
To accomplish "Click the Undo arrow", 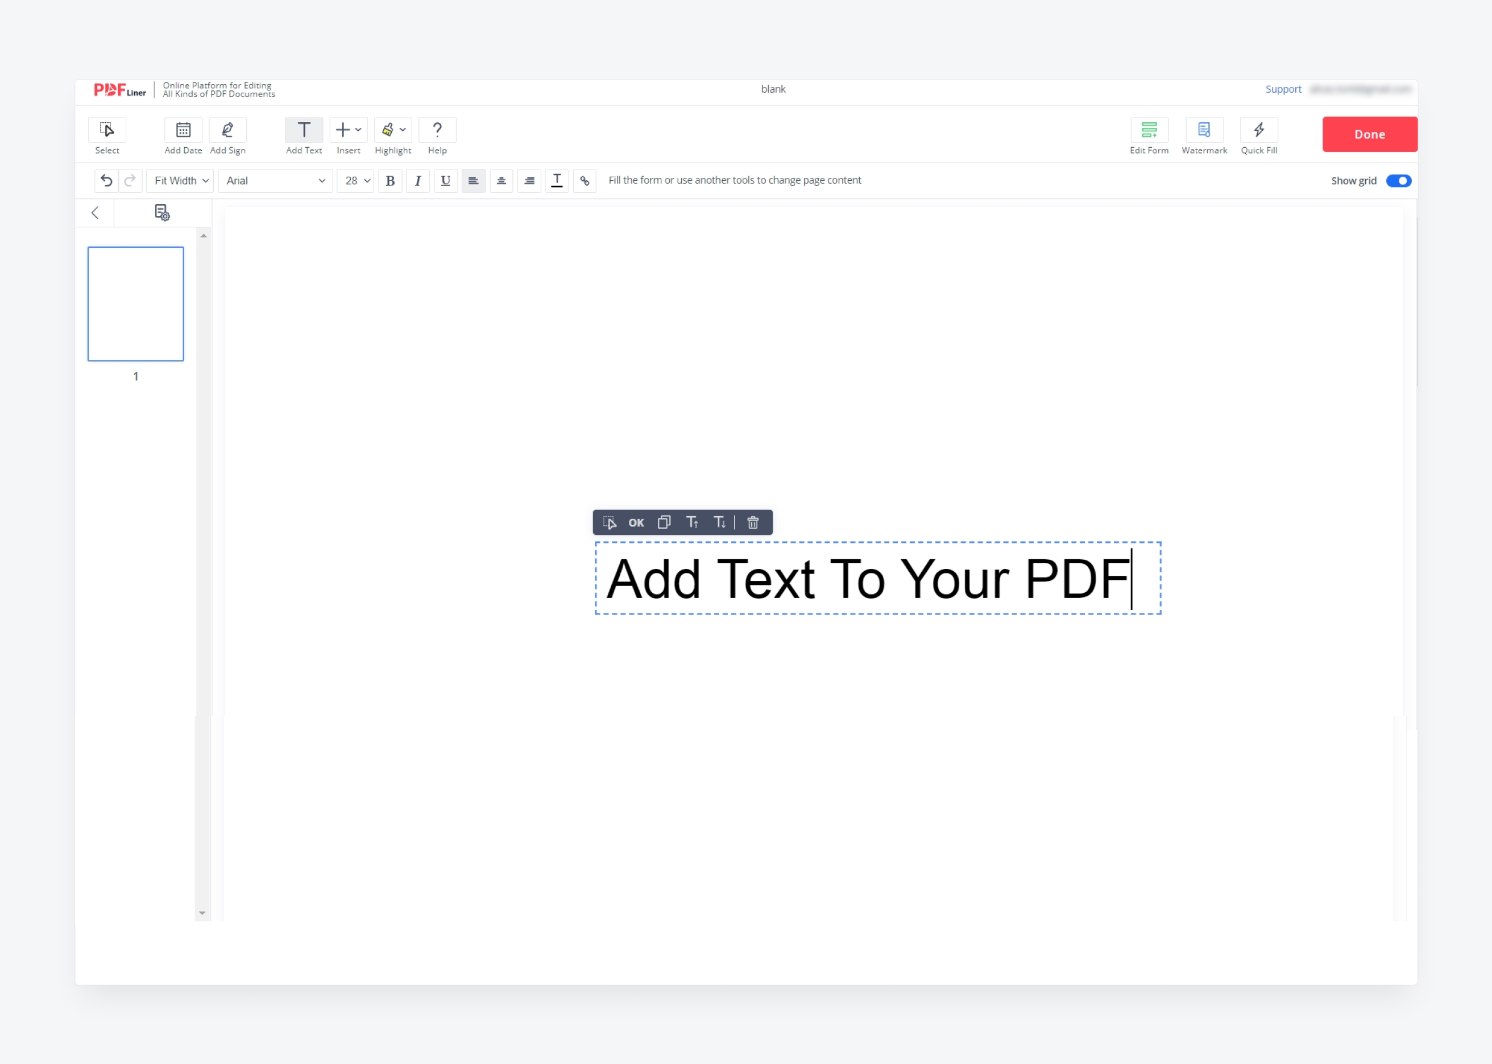I will 106,180.
